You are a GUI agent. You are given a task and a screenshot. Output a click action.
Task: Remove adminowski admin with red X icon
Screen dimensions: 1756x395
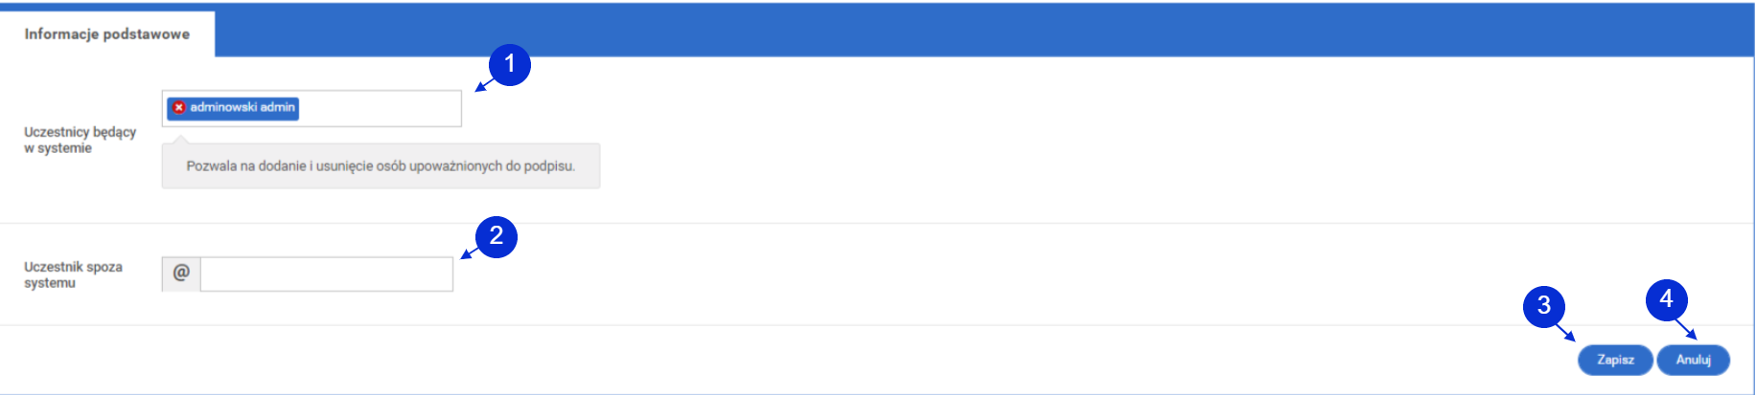[178, 107]
